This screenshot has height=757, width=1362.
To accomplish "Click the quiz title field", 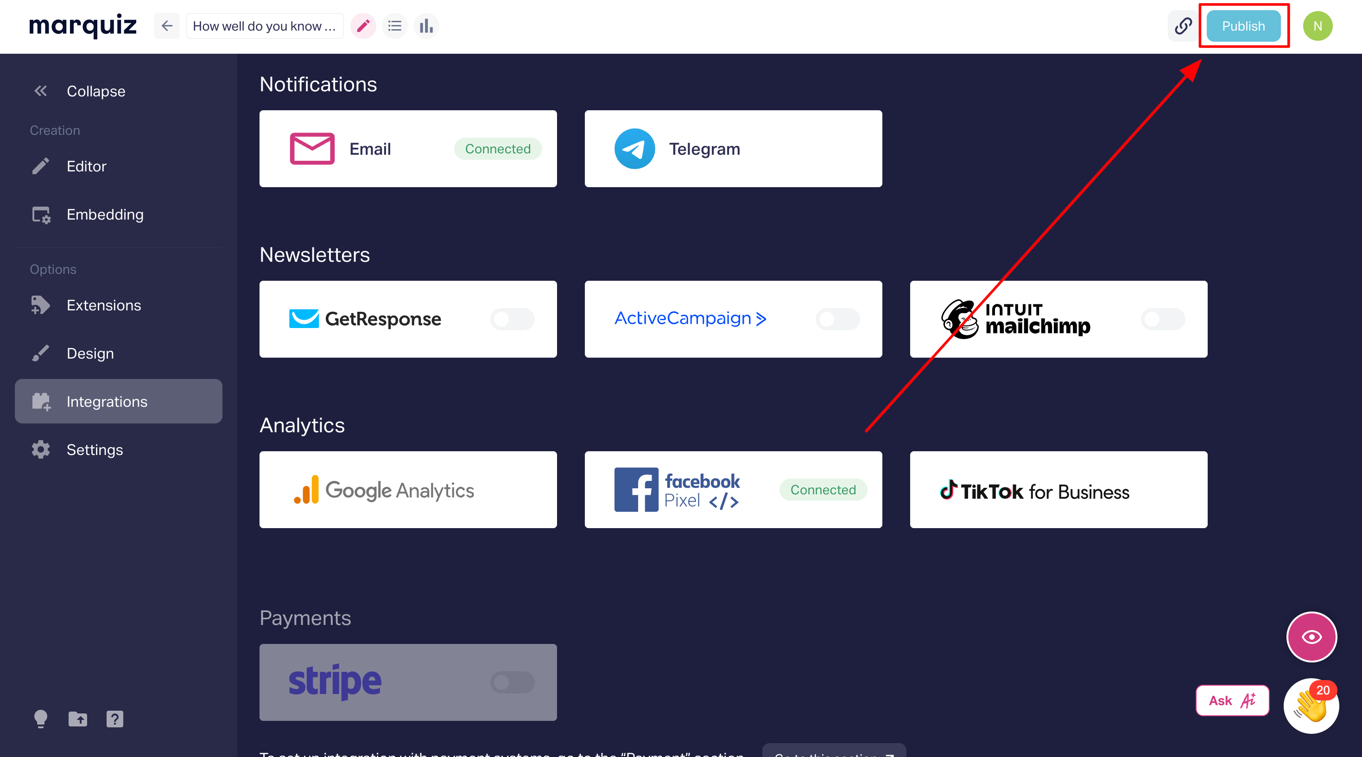I will point(264,26).
